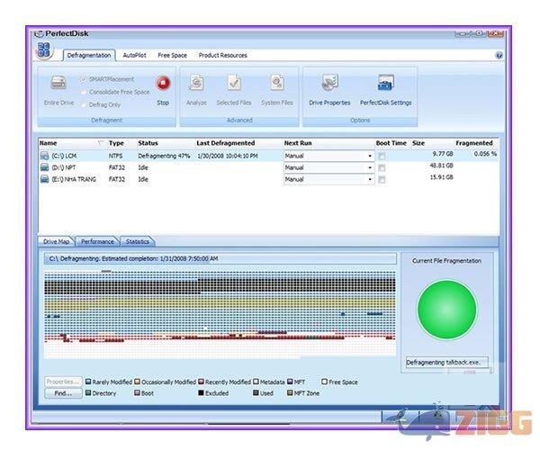Click the Properties... button
540x450 pixels.
(63, 382)
